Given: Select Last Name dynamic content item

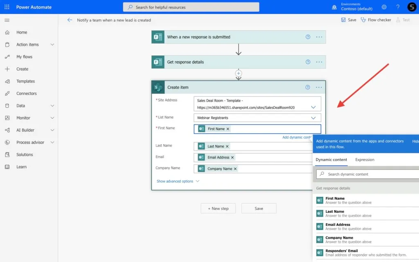Looking at the screenshot, I should click(367, 214).
